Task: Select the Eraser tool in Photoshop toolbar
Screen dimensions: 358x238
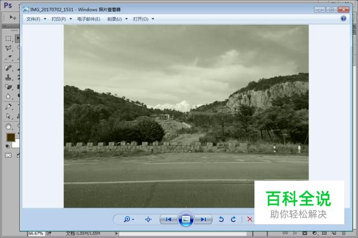Action: tap(8, 87)
